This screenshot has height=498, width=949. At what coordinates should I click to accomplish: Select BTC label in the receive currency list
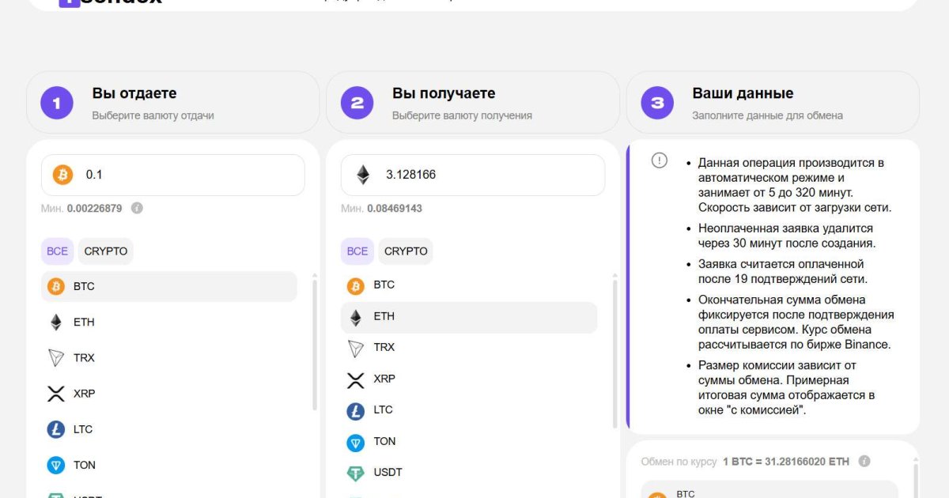[x=384, y=285]
